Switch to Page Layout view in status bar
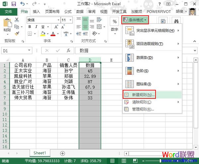The height and width of the screenshot is (164, 199). click(x=124, y=161)
